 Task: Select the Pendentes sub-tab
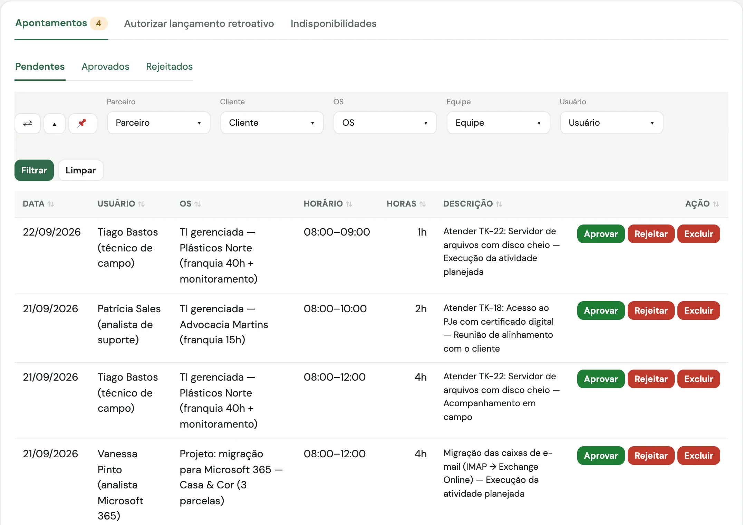point(40,66)
